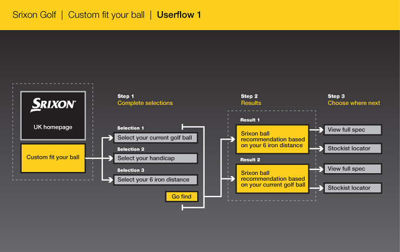Click the 6 iron distance recommendation box
Screen dimensions: 400x252
[272, 140]
